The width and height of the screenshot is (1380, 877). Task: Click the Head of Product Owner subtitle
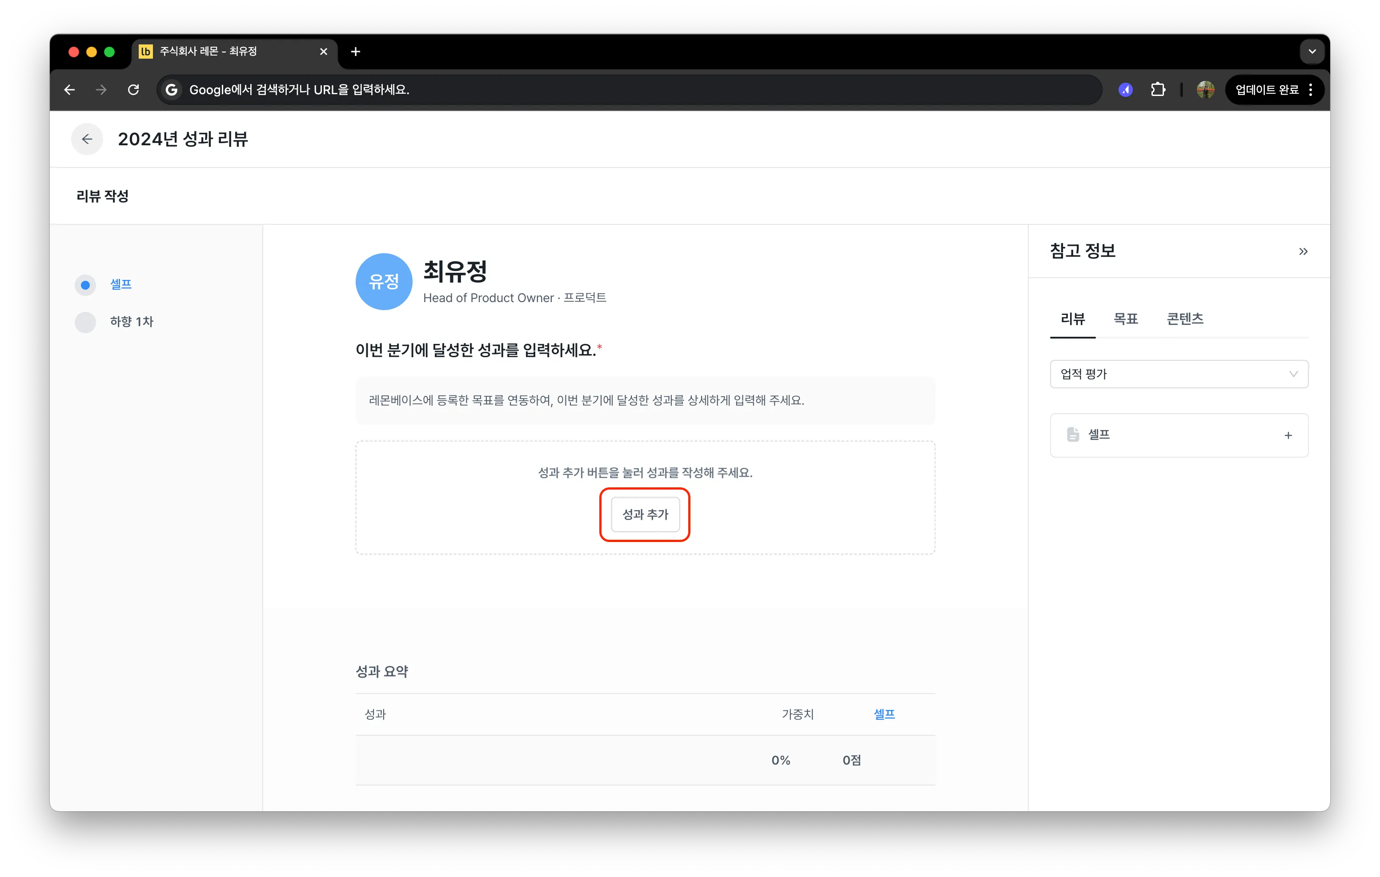click(514, 298)
